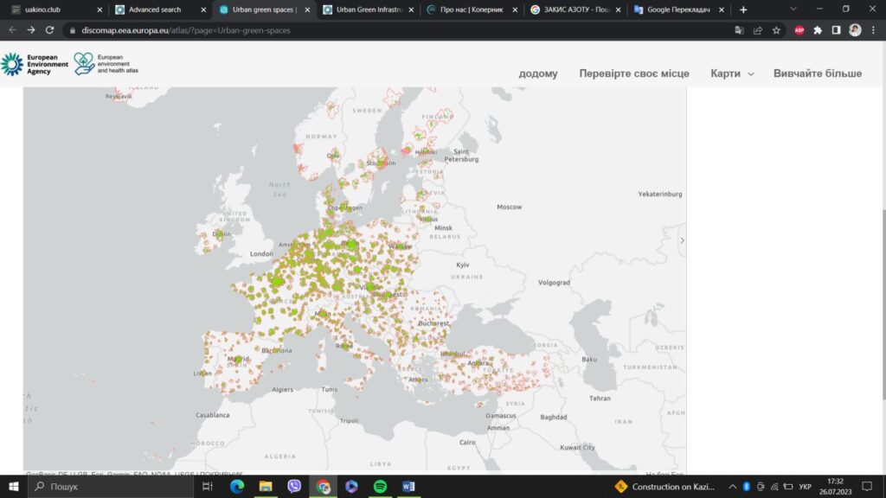The width and height of the screenshot is (886, 498).
Task: Bookmark this page with the star icon
Action: 776,29
